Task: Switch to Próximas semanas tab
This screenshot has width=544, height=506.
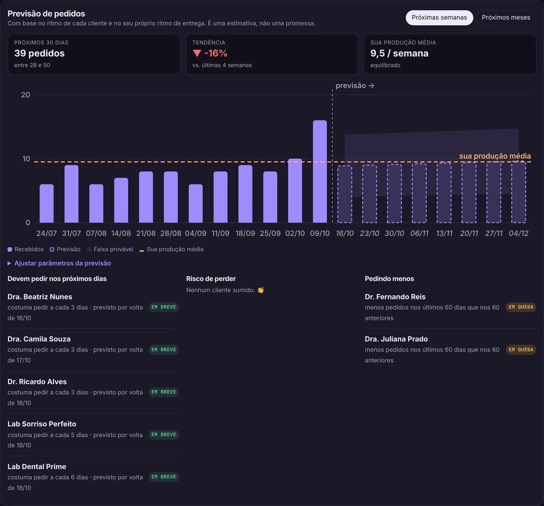Action: tap(439, 18)
